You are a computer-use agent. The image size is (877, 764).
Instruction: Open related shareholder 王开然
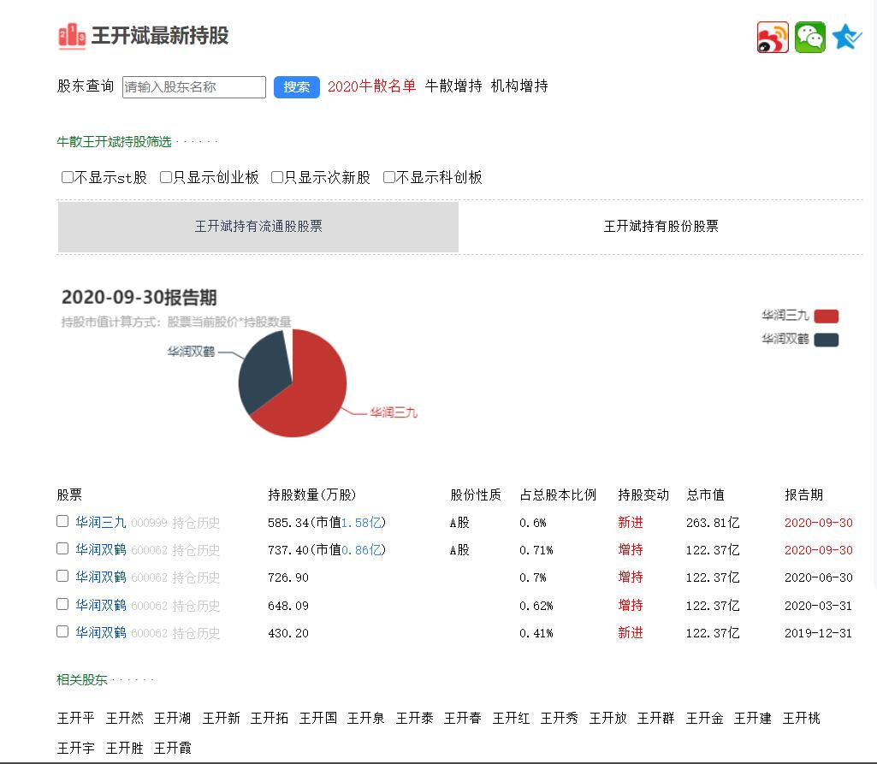124,718
